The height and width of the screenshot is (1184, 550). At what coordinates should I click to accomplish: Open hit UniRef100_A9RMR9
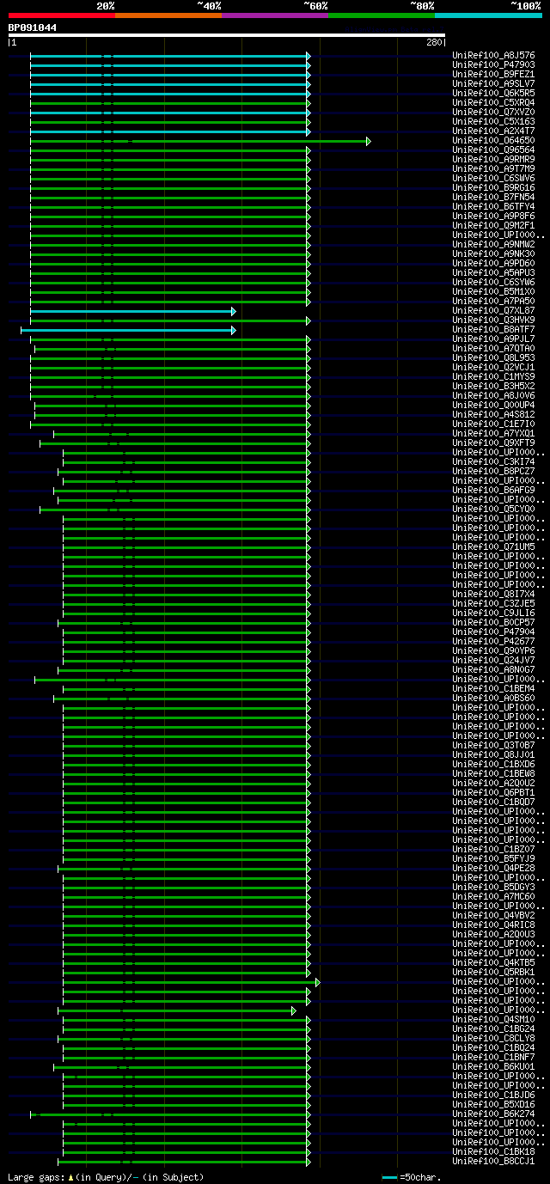click(493, 160)
